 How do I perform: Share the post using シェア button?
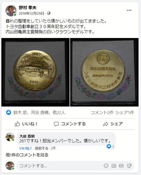[113, 124]
